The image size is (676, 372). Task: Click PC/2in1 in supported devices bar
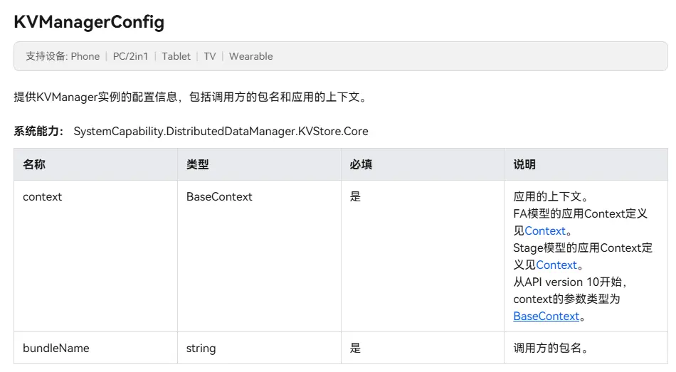[x=130, y=56]
